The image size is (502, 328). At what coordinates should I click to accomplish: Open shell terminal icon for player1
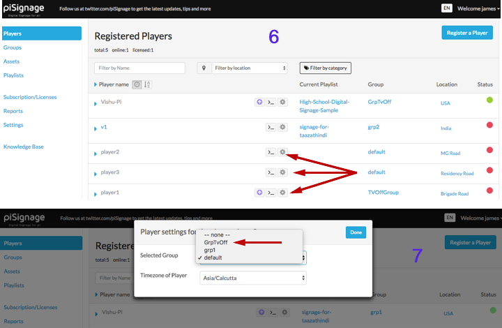(271, 193)
